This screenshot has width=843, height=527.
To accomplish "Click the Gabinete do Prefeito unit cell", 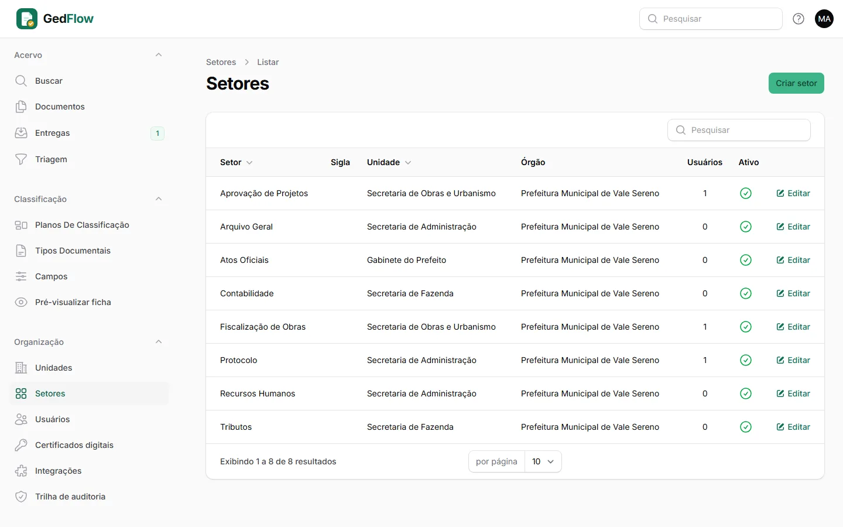I will pyautogui.click(x=406, y=260).
